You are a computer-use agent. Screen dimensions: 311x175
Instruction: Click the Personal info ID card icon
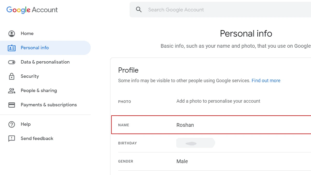(x=12, y=48)
